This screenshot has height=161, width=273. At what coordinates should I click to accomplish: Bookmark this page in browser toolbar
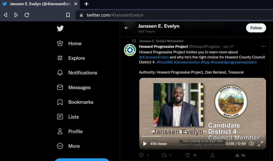coord(68,15)
